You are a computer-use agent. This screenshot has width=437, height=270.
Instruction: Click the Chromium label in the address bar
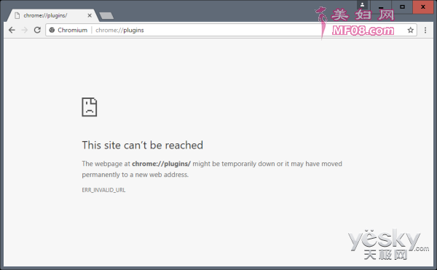(x=72, y=30)
